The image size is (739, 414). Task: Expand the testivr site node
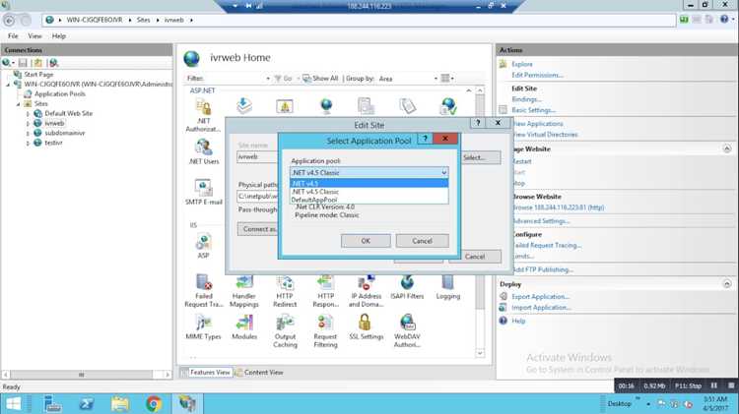coord(28,143)
